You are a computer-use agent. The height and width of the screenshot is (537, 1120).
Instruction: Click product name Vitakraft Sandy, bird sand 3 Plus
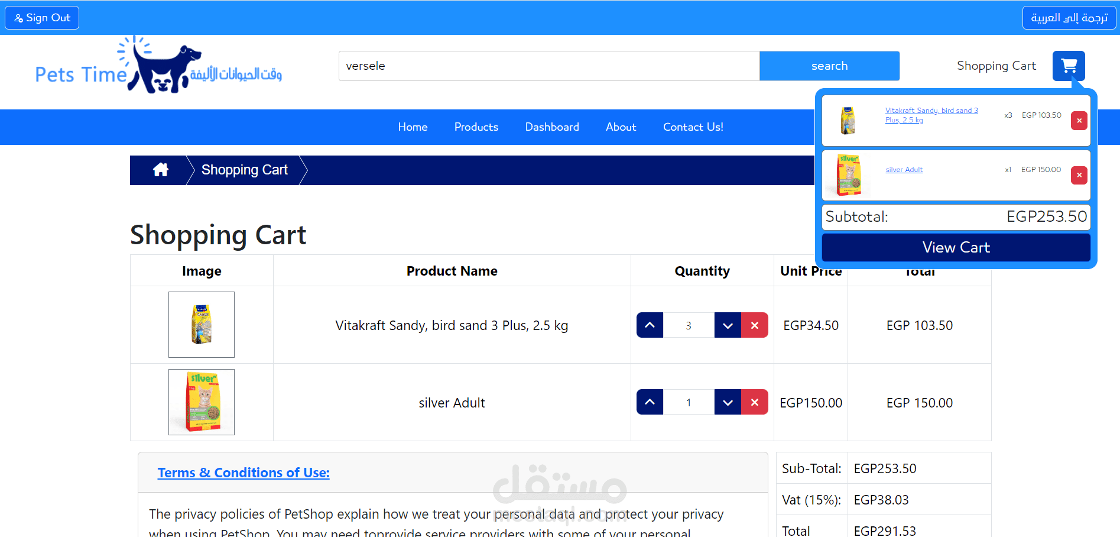point(452,325)
